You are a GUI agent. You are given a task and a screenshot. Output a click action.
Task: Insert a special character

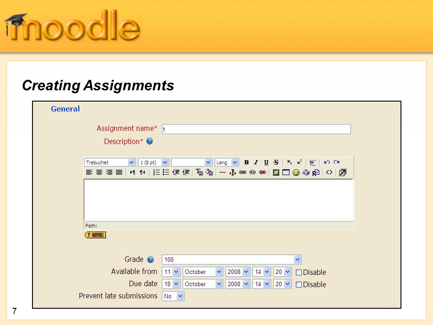click(x=306, y=172)
